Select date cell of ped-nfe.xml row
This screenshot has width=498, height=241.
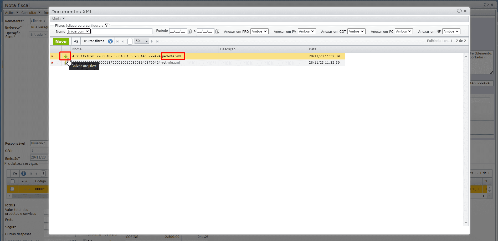[326, 56]
